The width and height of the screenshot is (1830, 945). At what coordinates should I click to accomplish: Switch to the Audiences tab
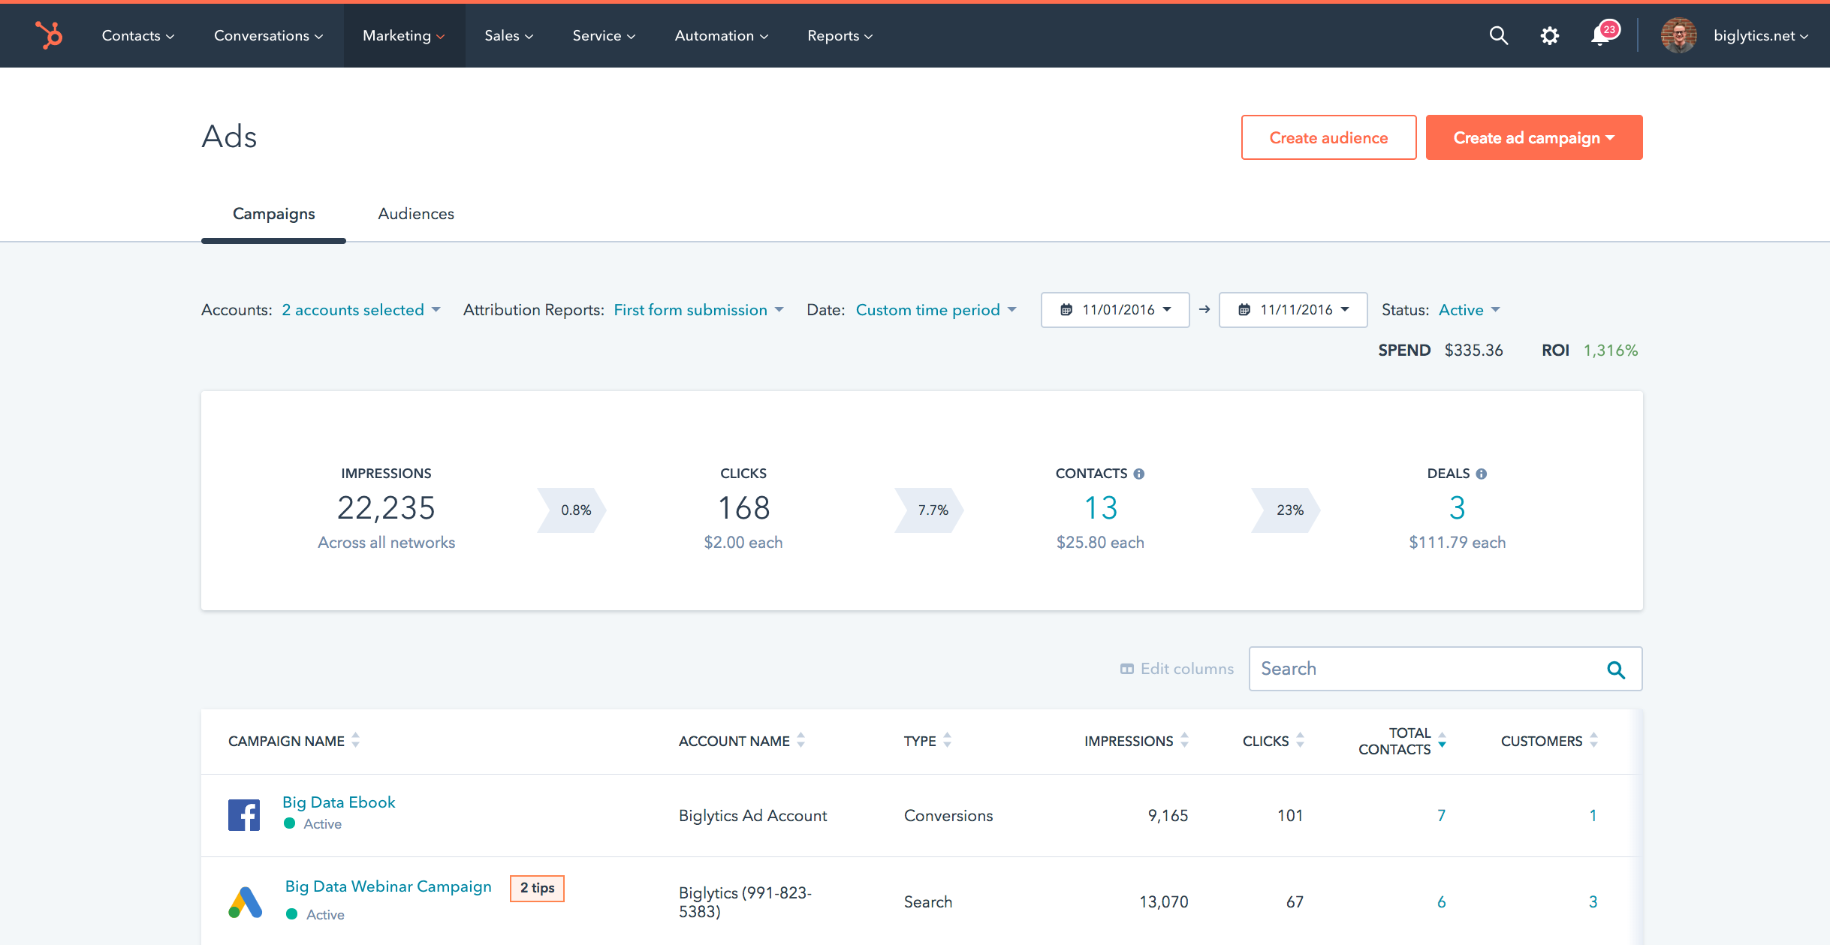coord(414,213)
